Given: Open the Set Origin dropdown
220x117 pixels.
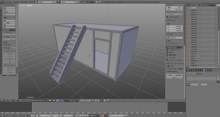Looking at the screenshot, I should pos(9,30).
